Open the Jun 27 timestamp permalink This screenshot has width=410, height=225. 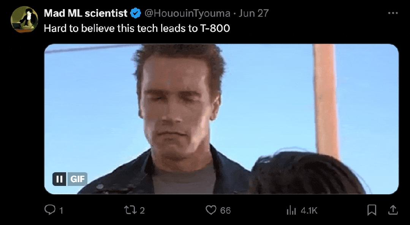(x=253, y=13)
